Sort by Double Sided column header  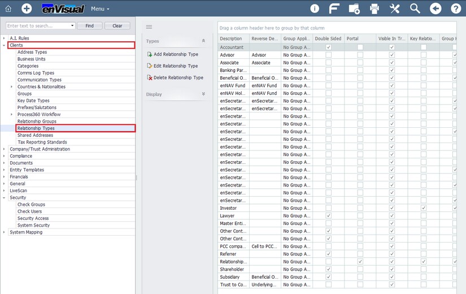328,38
